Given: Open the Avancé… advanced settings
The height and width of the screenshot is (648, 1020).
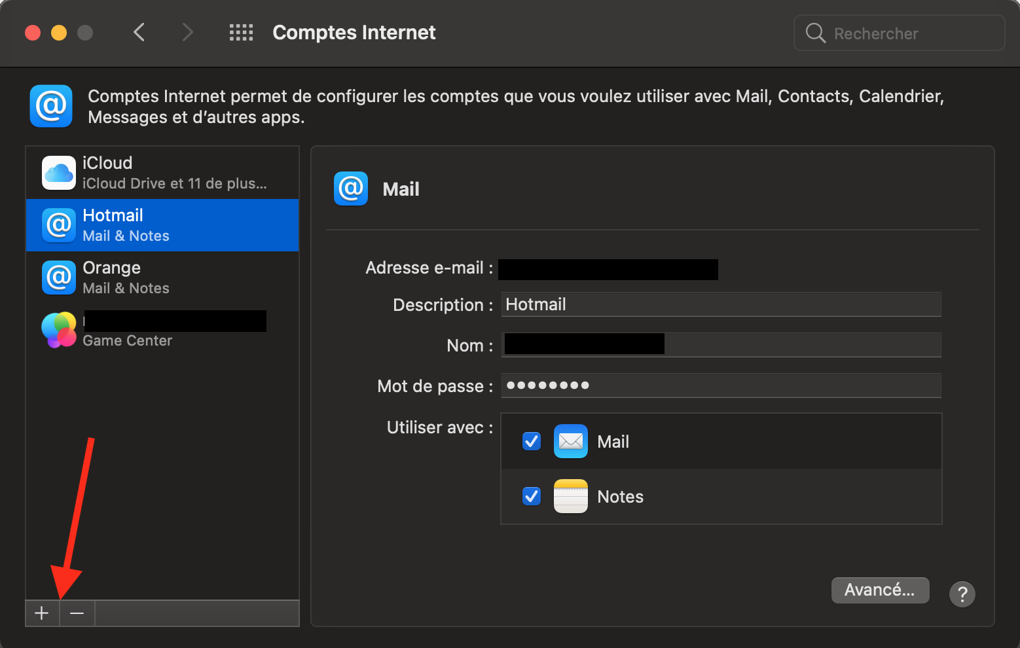Looking at the screenshot, I should point(879,590).
